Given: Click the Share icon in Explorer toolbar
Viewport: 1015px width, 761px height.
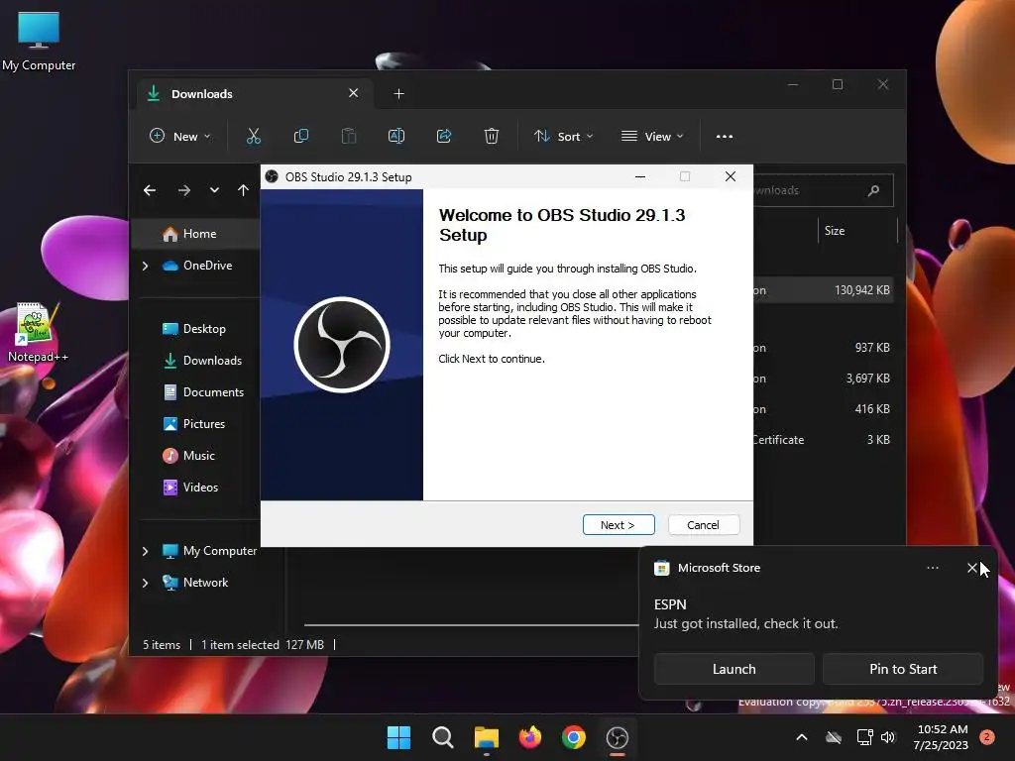Looking at the screenshot, I should coord(444,136).
